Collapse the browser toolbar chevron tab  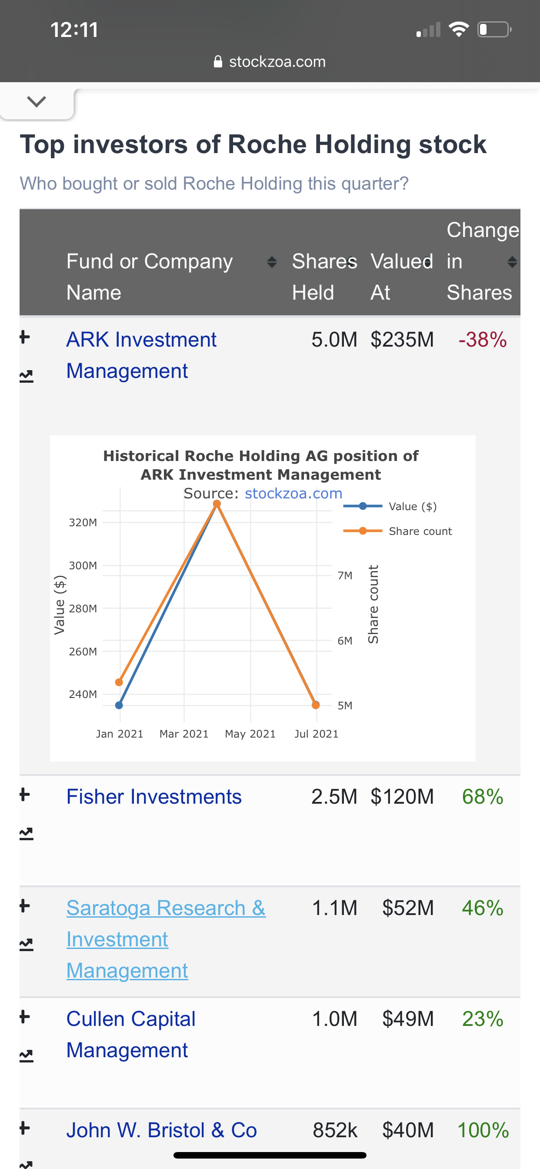coord(37,102)
